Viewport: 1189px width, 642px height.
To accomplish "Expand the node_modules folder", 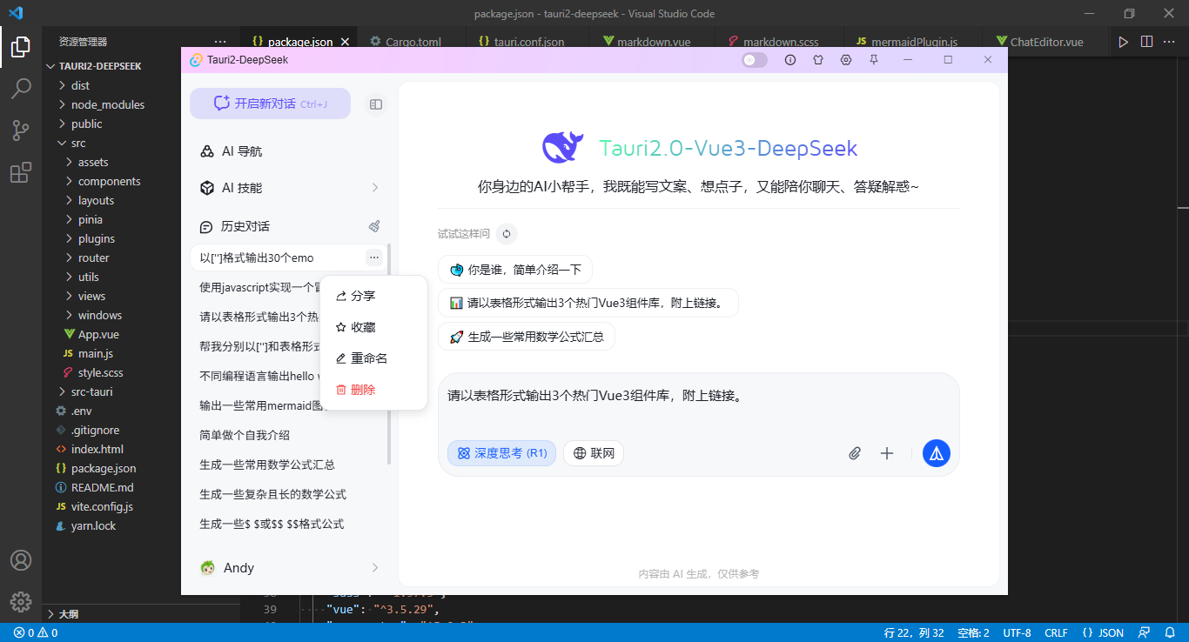I will point(108,104).
